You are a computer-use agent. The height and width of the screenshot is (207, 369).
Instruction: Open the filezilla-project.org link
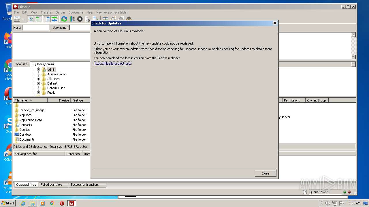point(113,64)
